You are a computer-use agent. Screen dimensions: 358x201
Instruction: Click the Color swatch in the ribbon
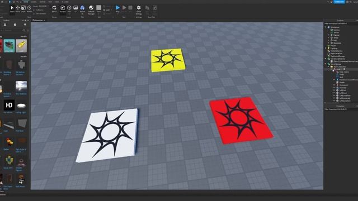click(98, 8)
